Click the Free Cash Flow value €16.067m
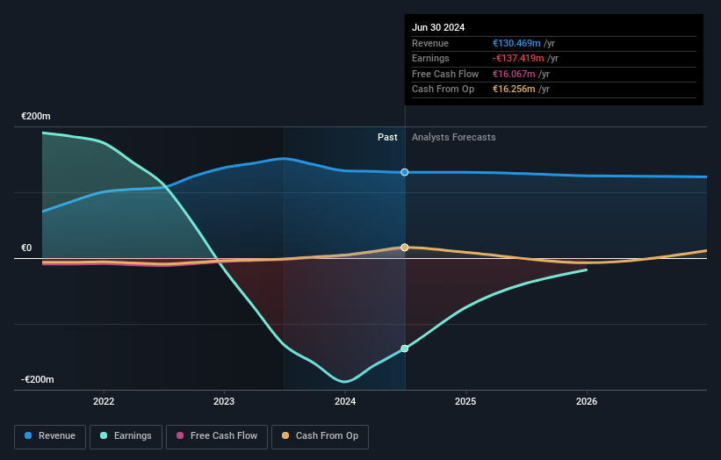721x460 pixels. tap(514, 74)
